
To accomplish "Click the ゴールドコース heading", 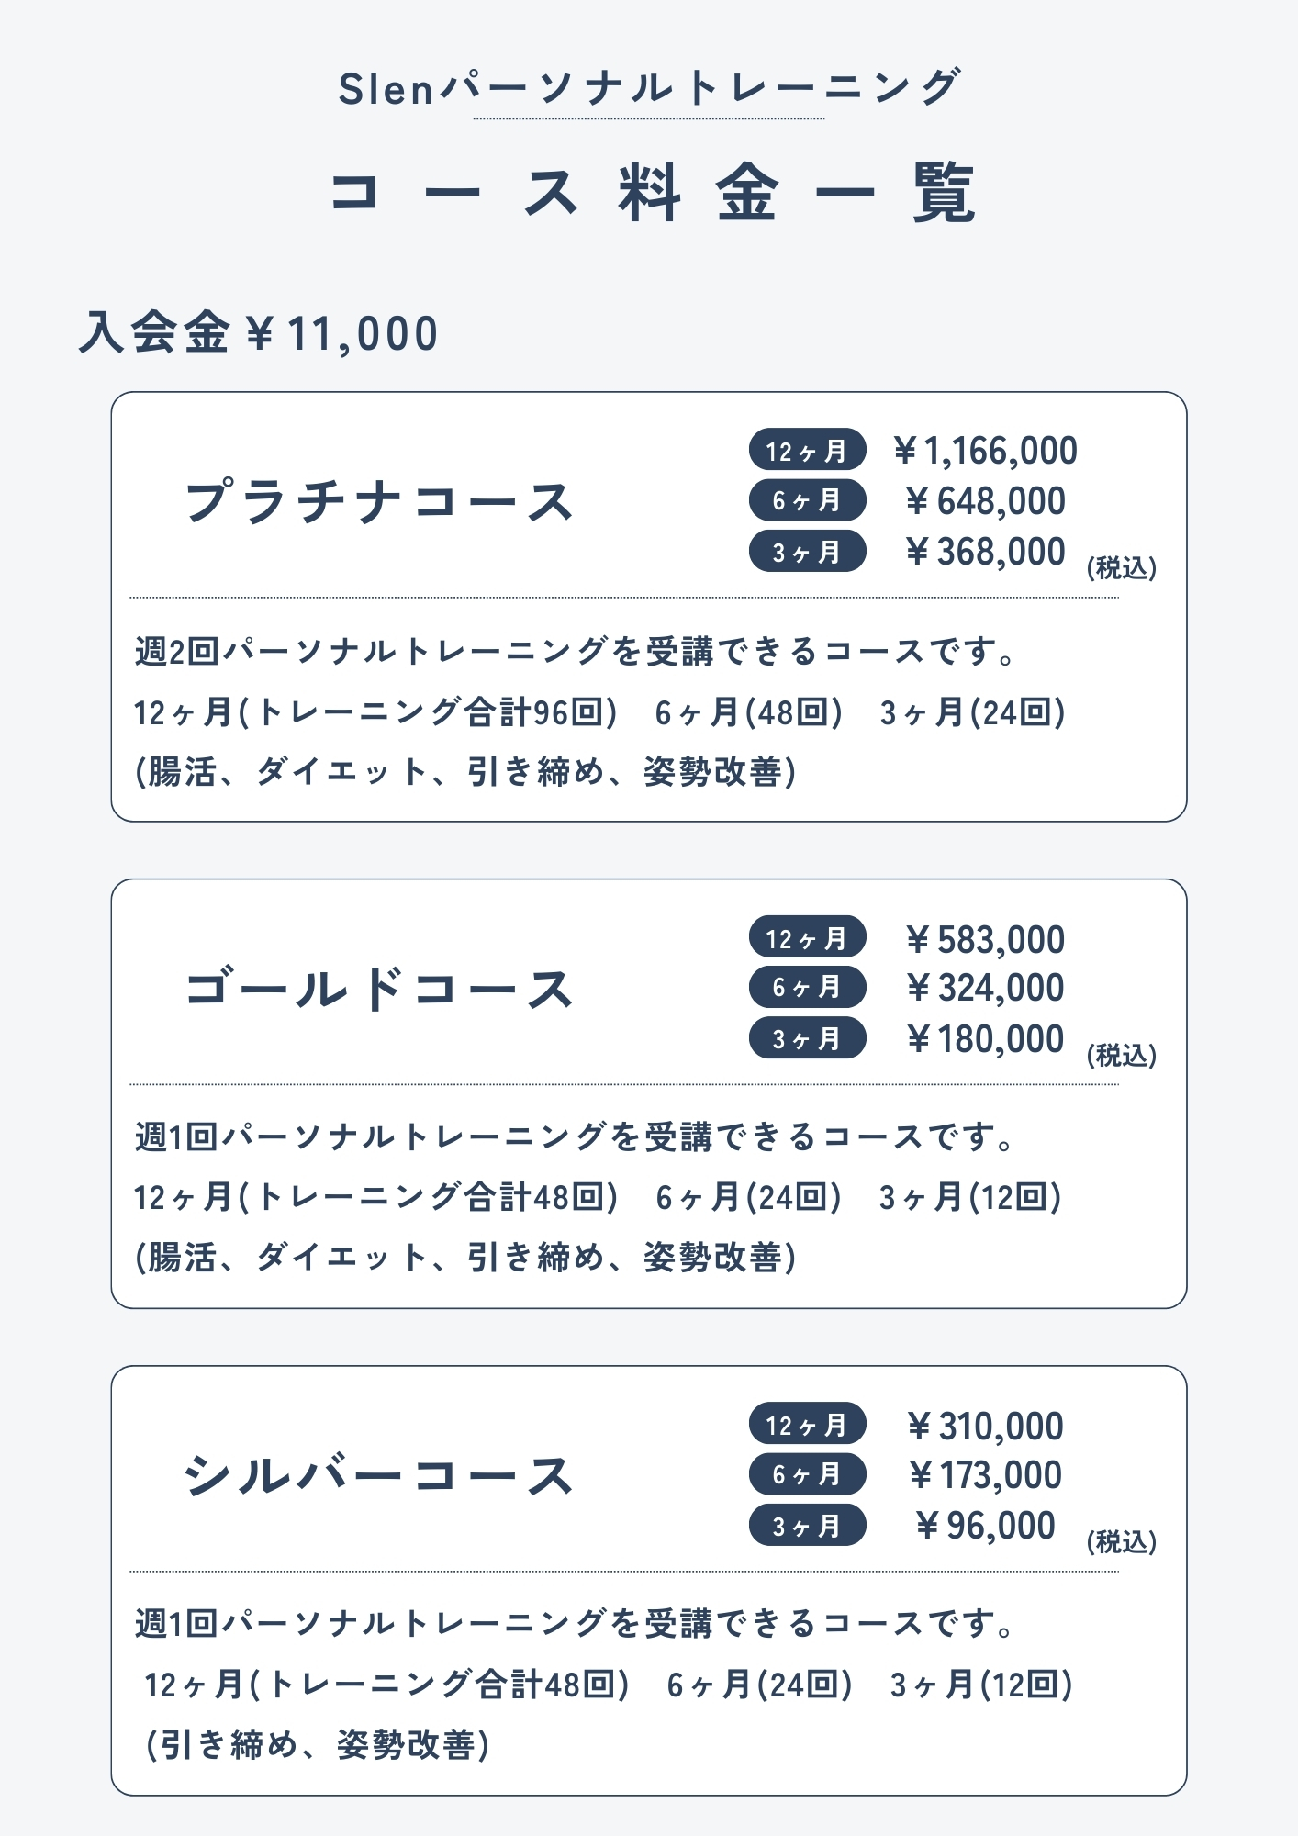I will (x=379, y=990).
